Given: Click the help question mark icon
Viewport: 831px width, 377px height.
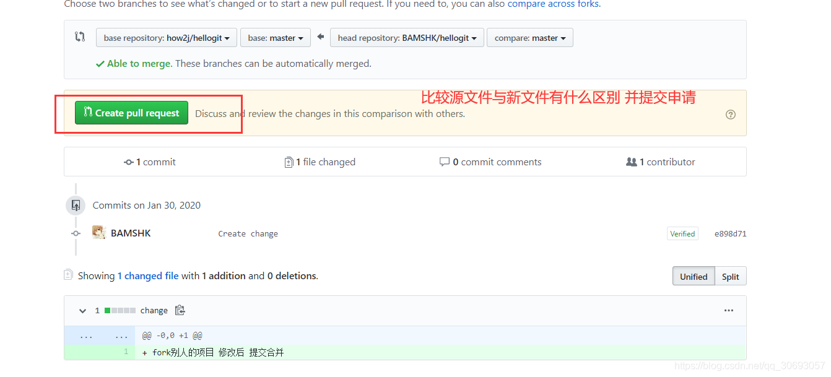Looking at the screenshot, I should pyautogui.click(x=731, y=115).
